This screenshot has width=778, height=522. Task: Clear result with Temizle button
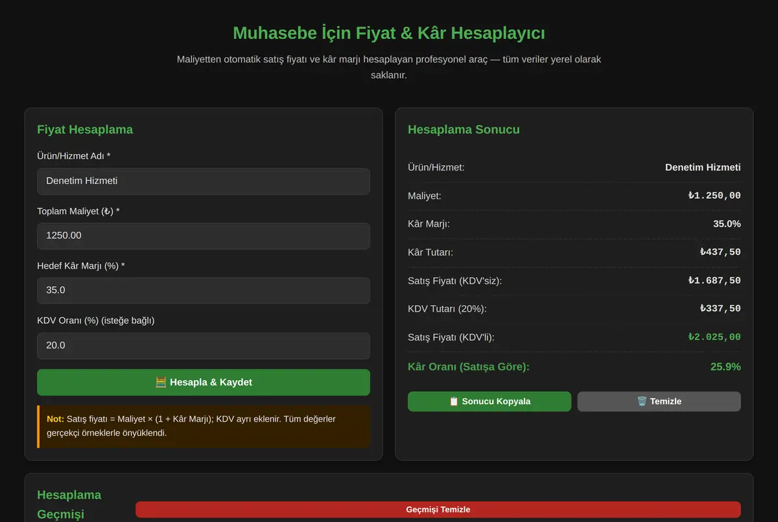tap(659, 402)
